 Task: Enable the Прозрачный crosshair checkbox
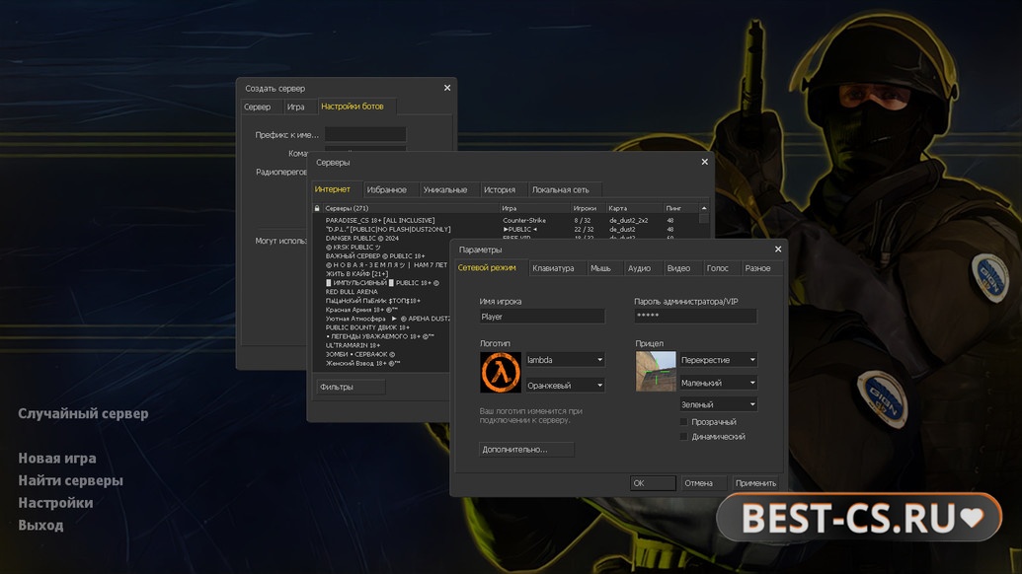click(683, 422)
